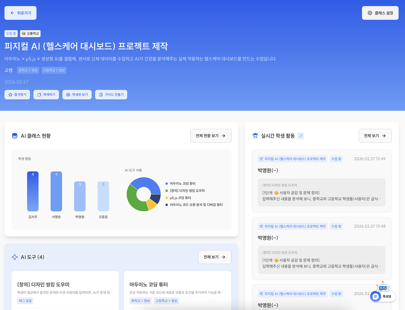Viewport: 405px width, 310px height.
Task: Click the star 즐겨찾기 favorite button
Action: click(18, 95)
